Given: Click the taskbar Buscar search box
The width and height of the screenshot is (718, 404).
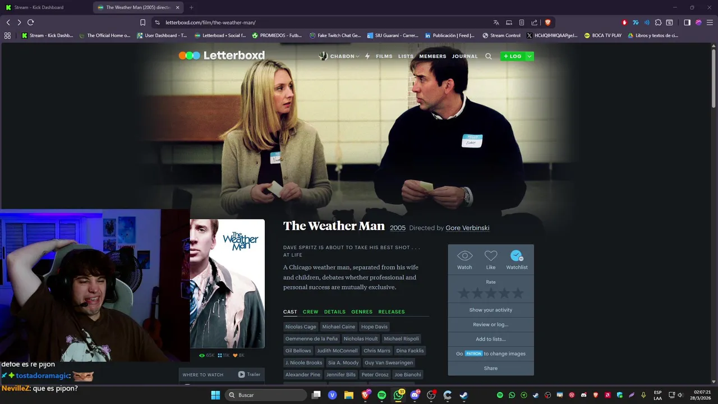Looking at the screenshot, I should click(267, 395).
